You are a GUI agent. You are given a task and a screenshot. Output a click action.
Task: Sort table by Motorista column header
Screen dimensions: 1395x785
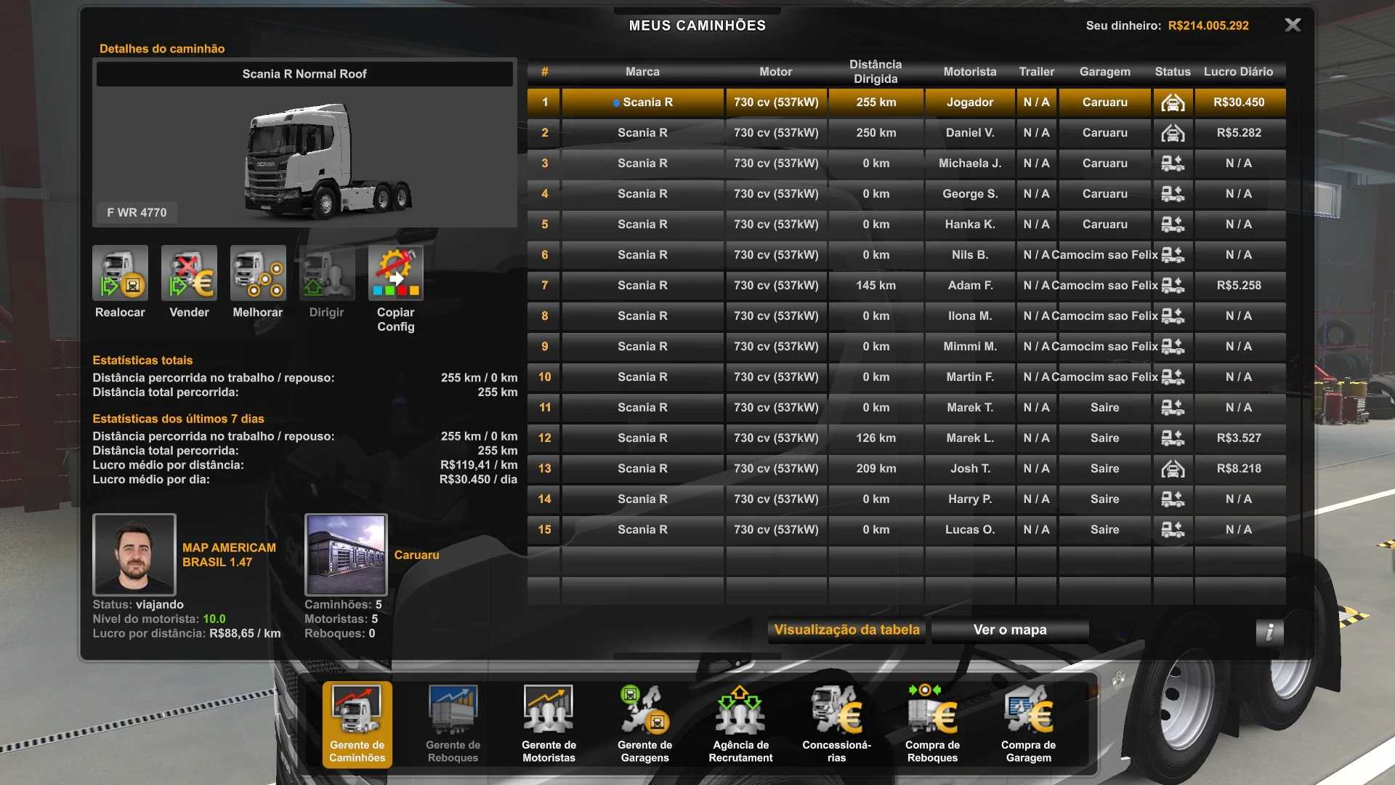pos(969,71)
